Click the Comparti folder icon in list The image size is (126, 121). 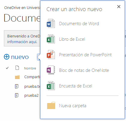click(x=17, y=77)
